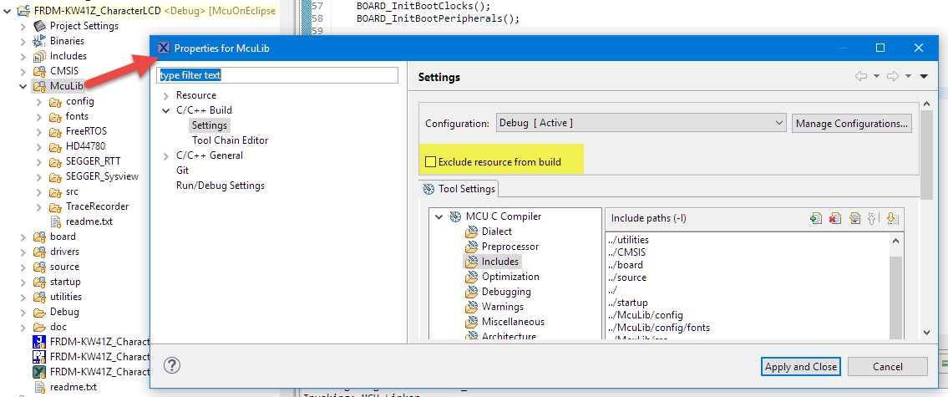The image size is (948, 397).
Task: Collapse the MCU C Compiler node
Action: (x=439, y=216)
